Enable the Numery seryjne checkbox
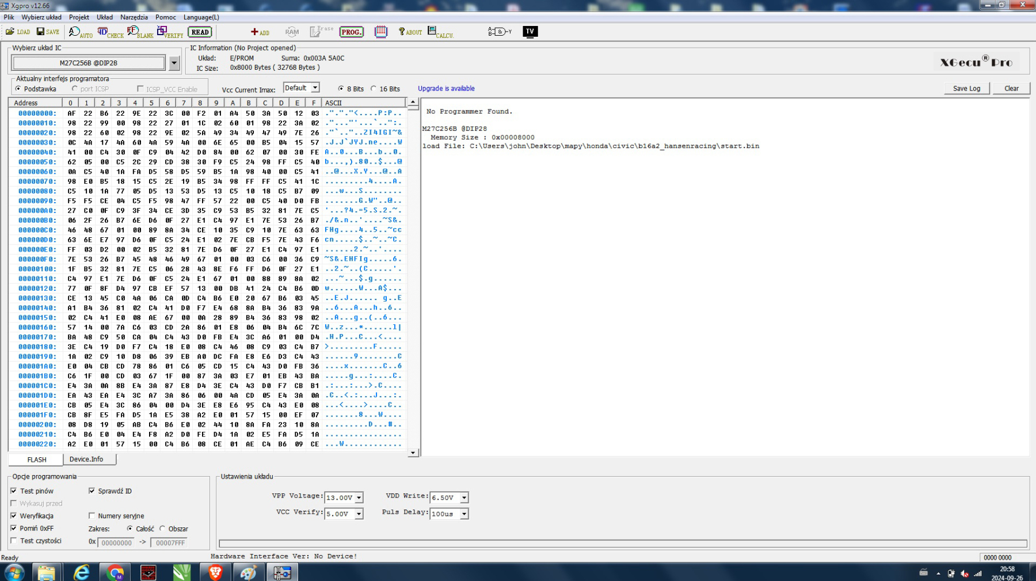The image size is (1036, 581). tap(92, 516)
